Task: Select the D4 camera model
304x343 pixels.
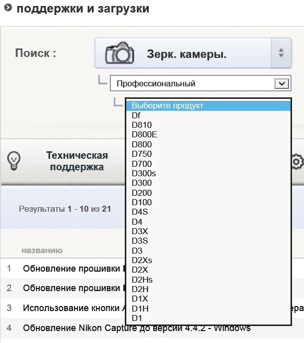Action: tap(209, 222)
